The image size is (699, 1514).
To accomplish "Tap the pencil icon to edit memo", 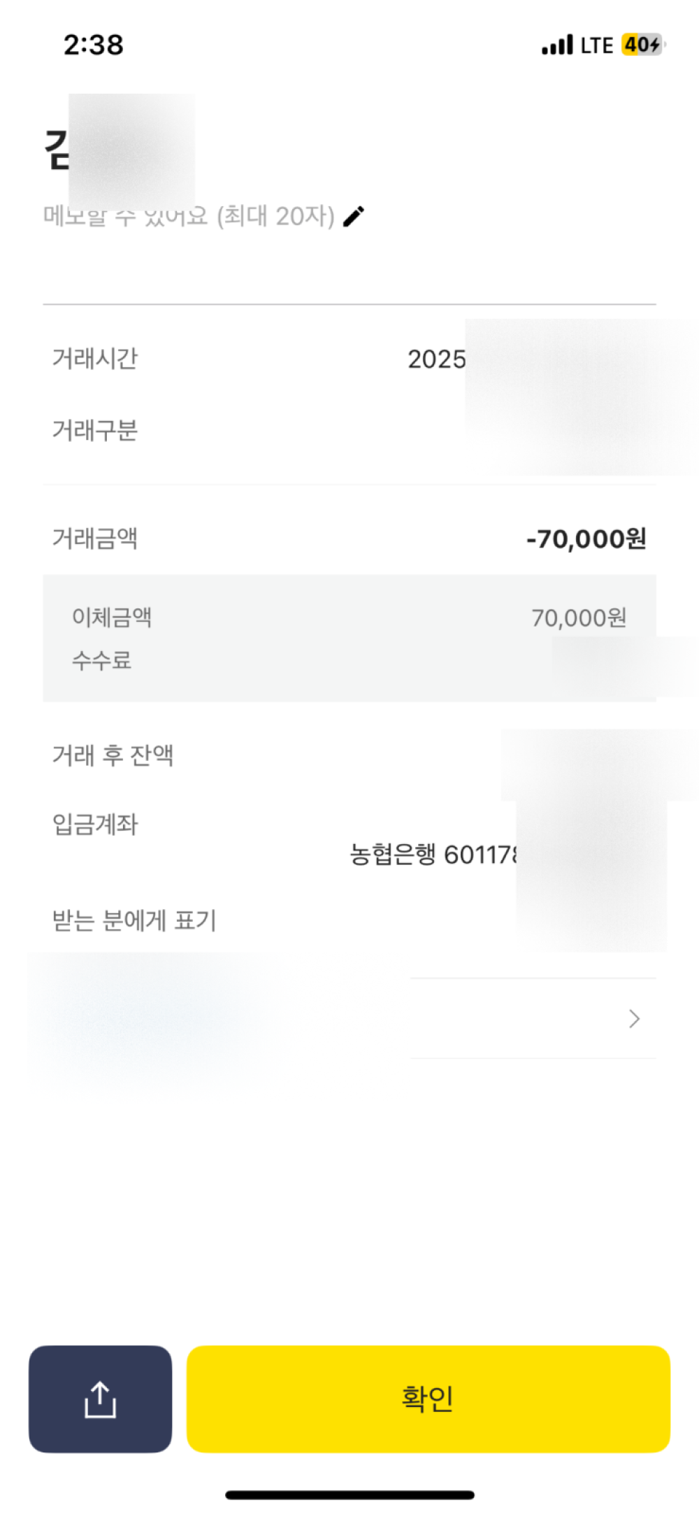I will 354,216.
